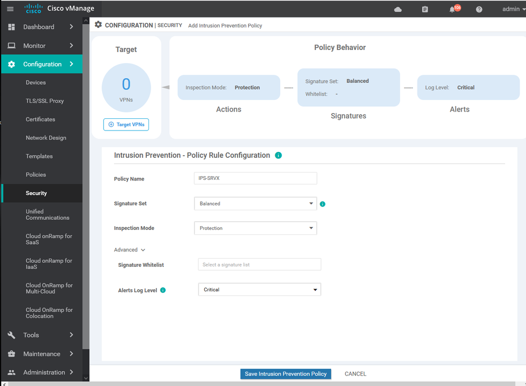526x386 pixels.
Task: Click the gear icon beside CONFIGURATION heading
Action: pyautogui.click(x=98, y=25)
